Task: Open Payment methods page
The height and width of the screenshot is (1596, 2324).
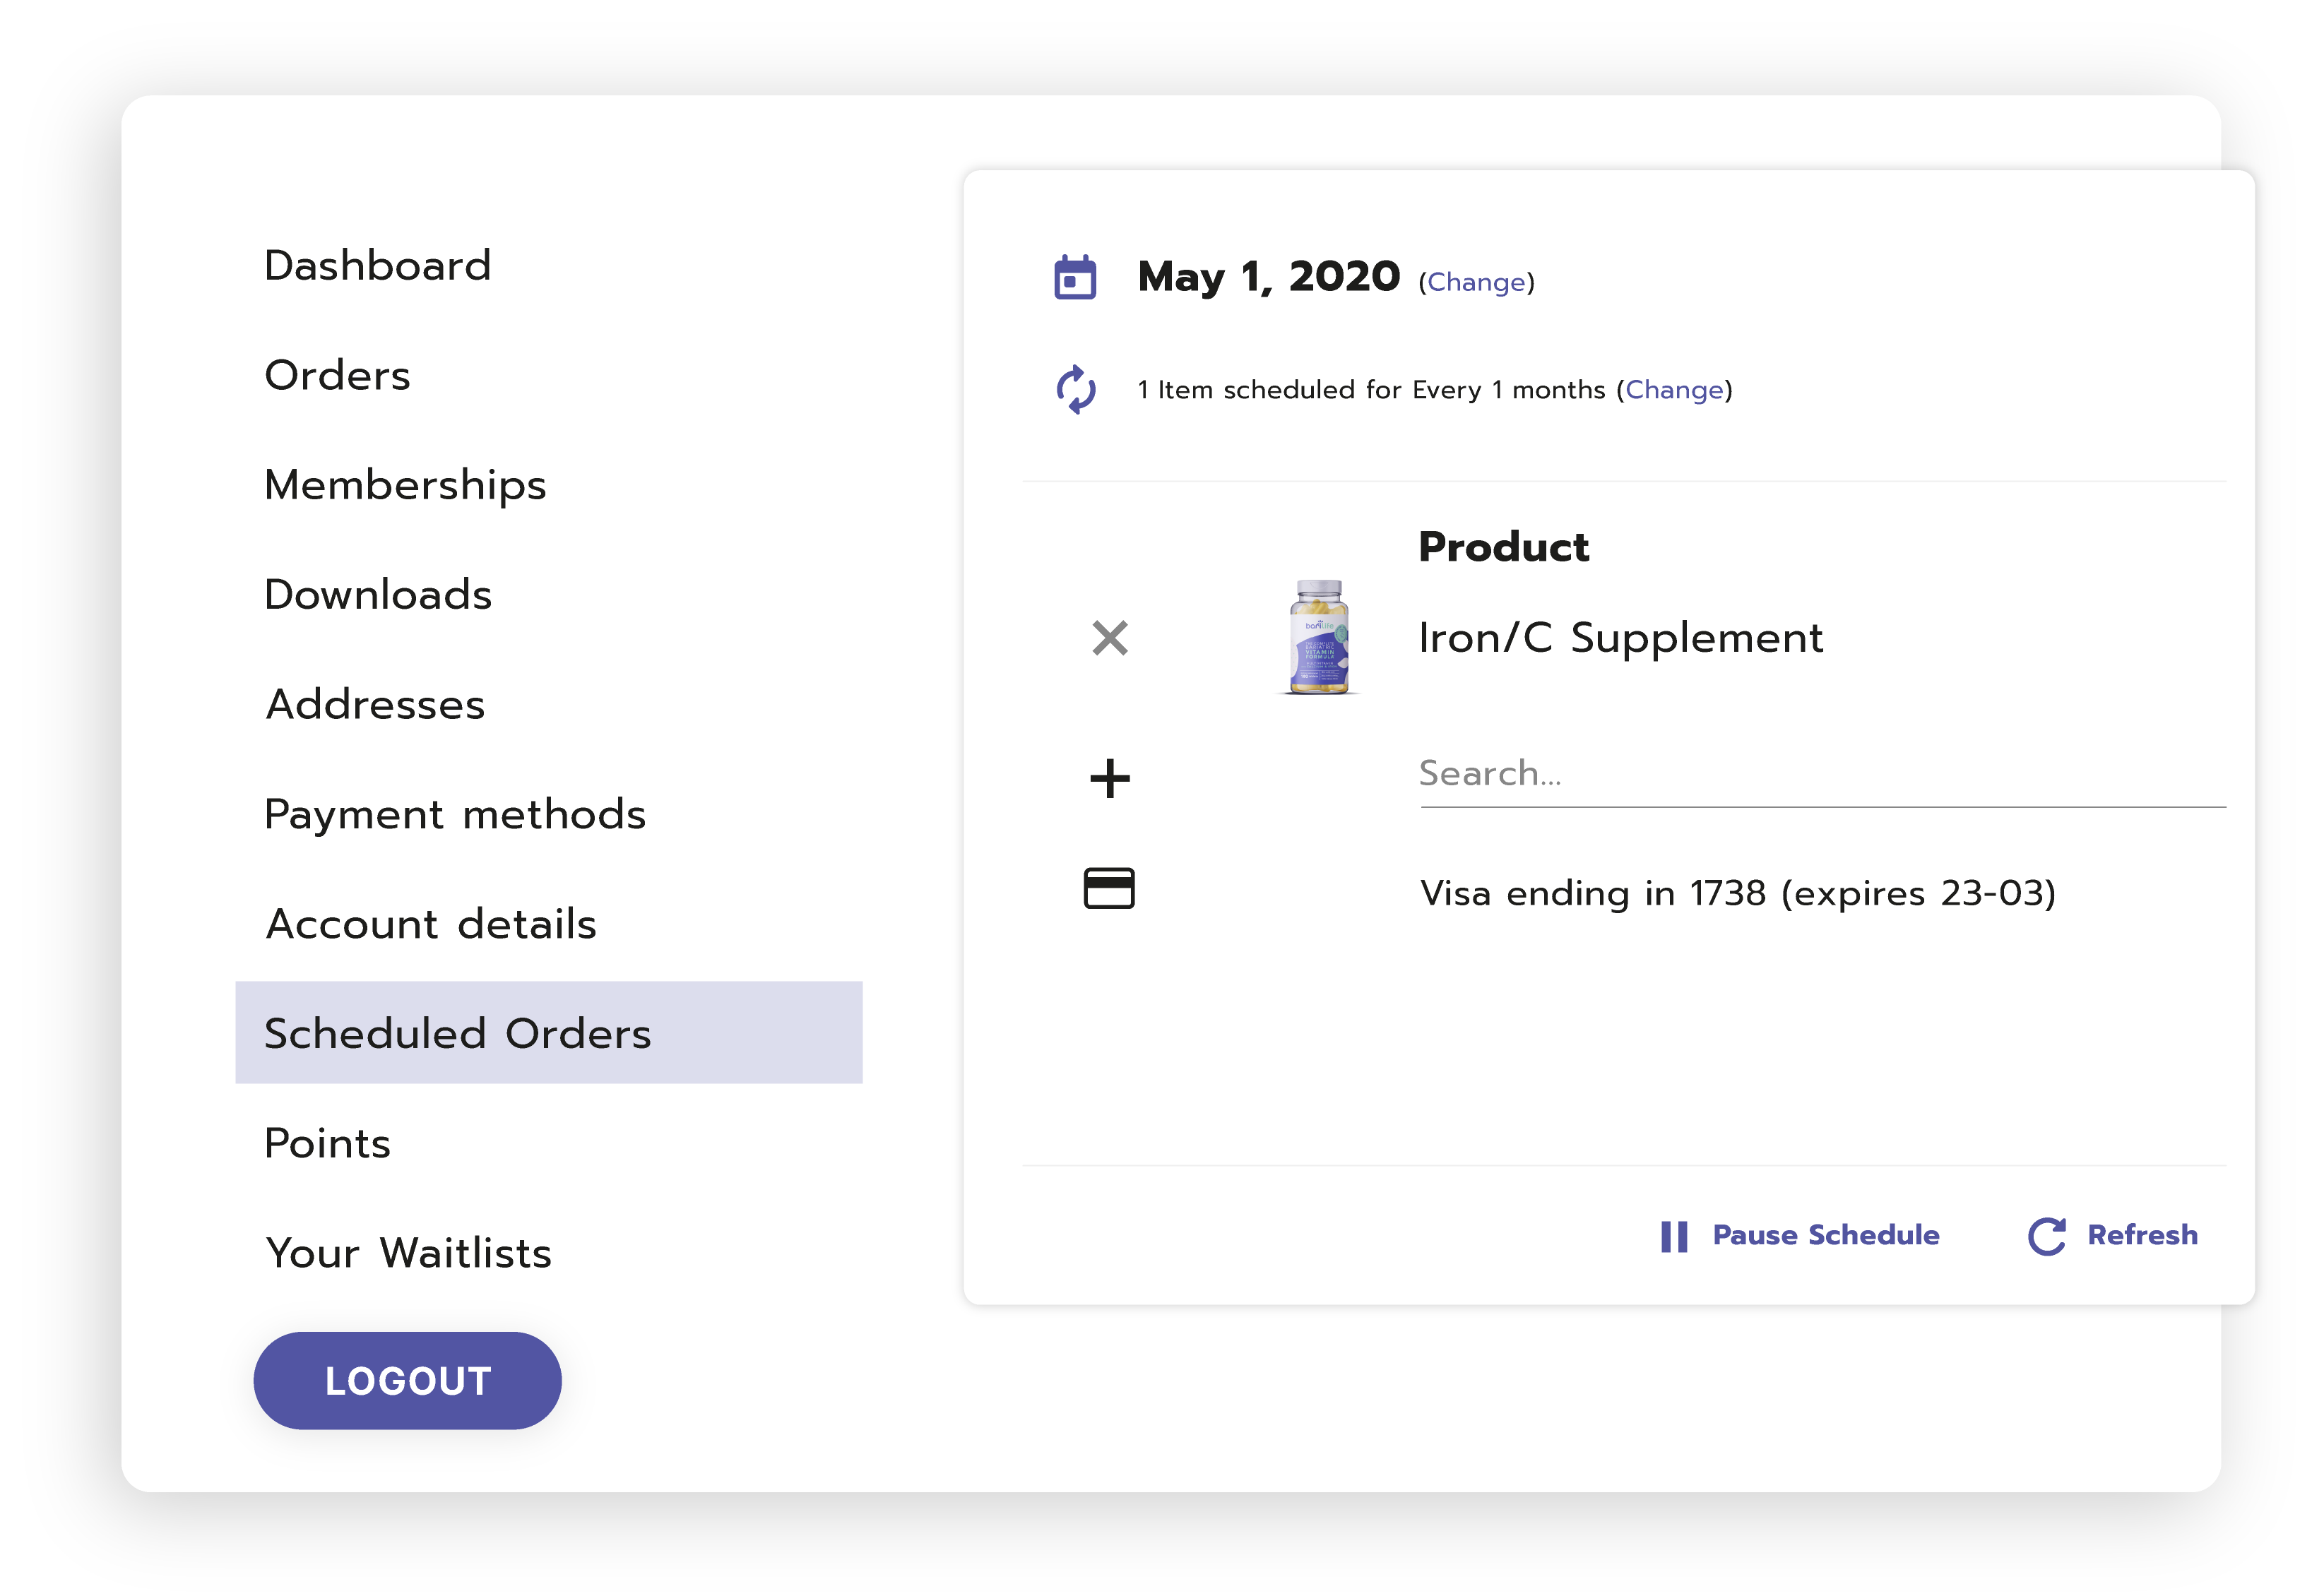Action: (x=455, y=815)
